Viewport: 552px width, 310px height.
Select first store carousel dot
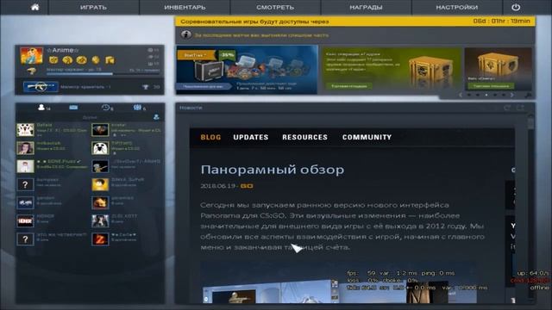click(469, 95)
